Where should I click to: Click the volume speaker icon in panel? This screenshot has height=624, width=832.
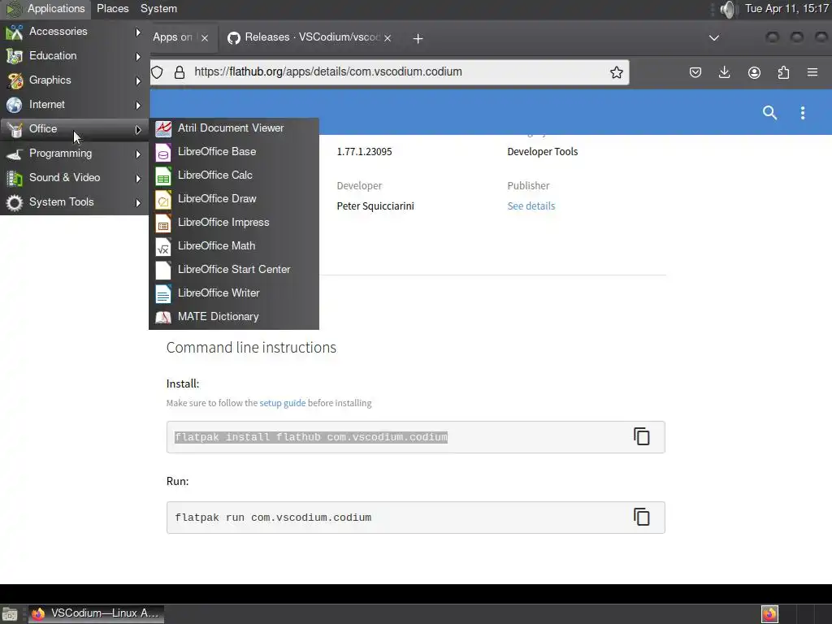pyautogui.click(x=729, y=9)
